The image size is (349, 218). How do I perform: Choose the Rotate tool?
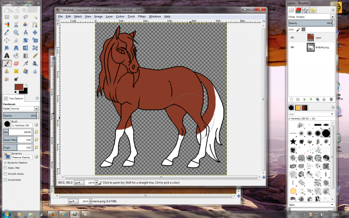26,40
